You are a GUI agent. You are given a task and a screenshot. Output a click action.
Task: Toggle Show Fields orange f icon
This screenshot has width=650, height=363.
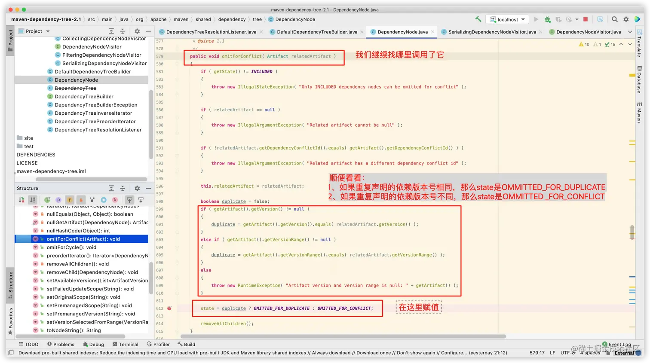coord(70,200)
